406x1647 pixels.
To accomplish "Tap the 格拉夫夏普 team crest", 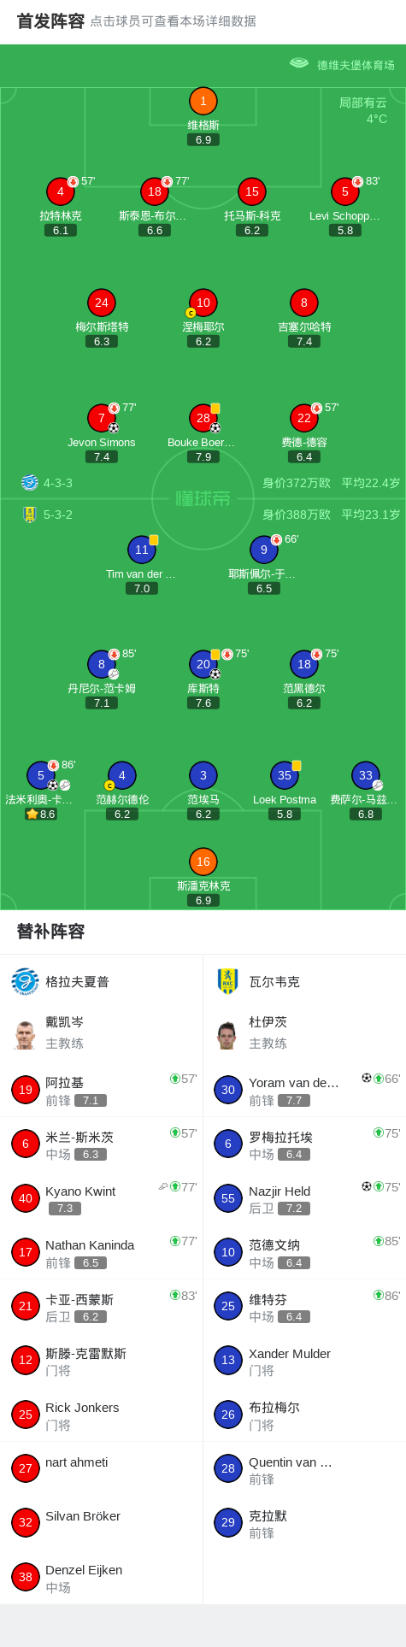I will pyautogui.click(x=26, y=981).
